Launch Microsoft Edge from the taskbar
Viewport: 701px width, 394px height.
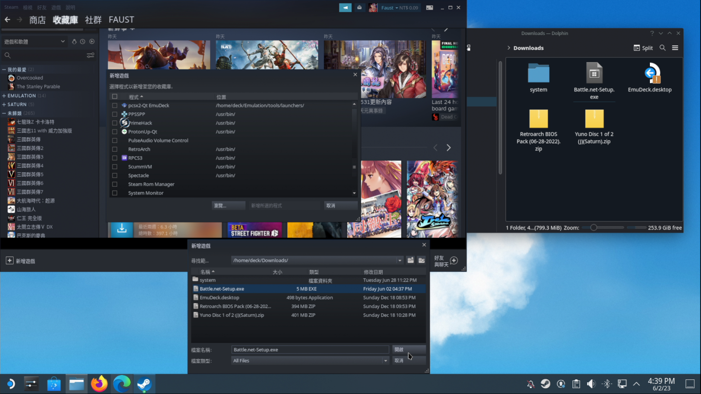[x=122, y=384]
